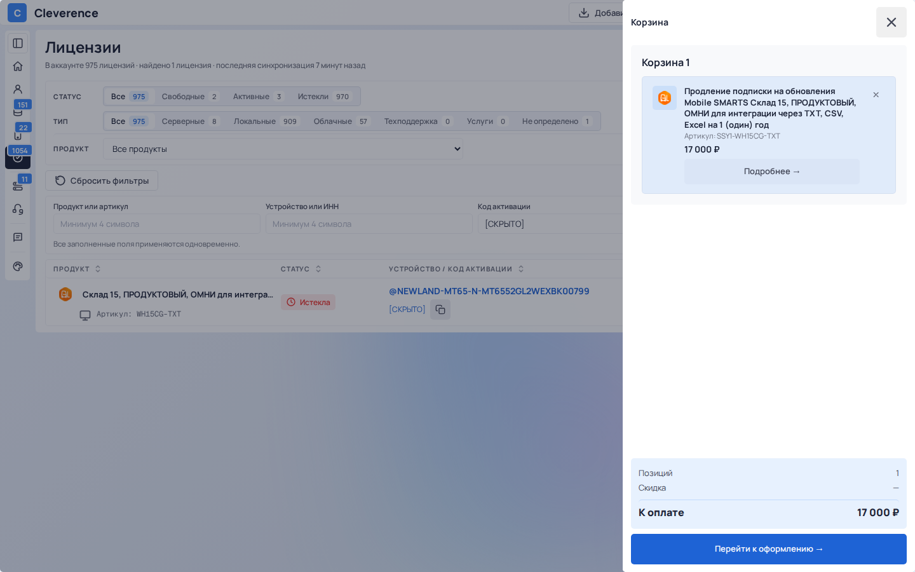The width and height of the screenshot is (915, 572).
Task: Click Перейти к оформлению button
Action: [x=769, y=549]
